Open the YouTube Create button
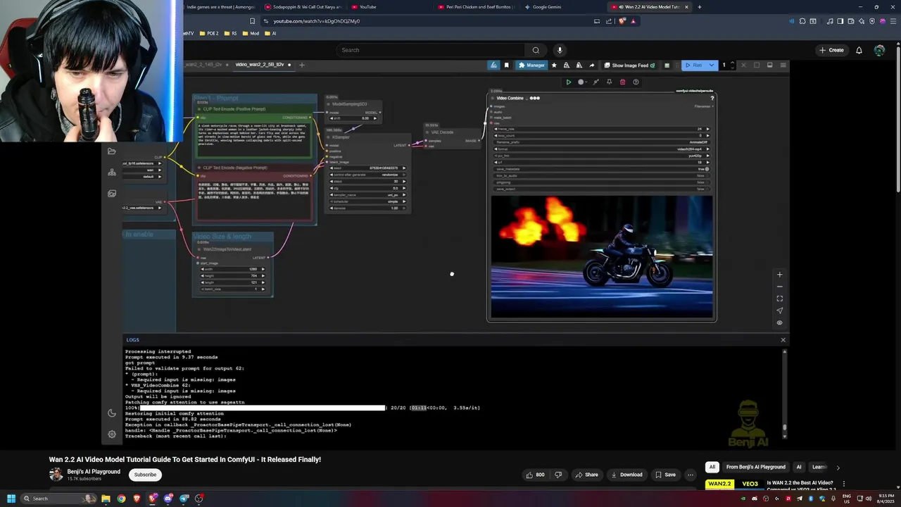Image resolution: width=901 pixels, height=507 pixels. click(x=831, y=50)
